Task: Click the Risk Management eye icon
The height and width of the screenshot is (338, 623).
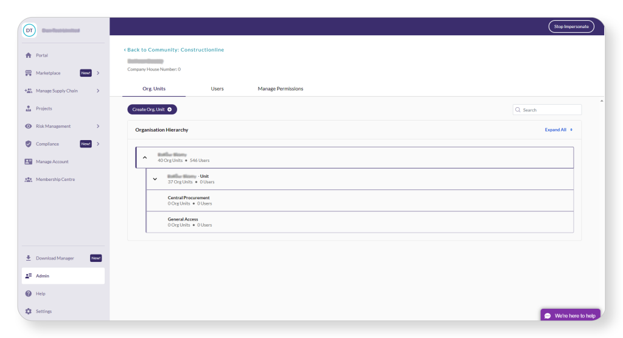Action: (x=28, y=126)
